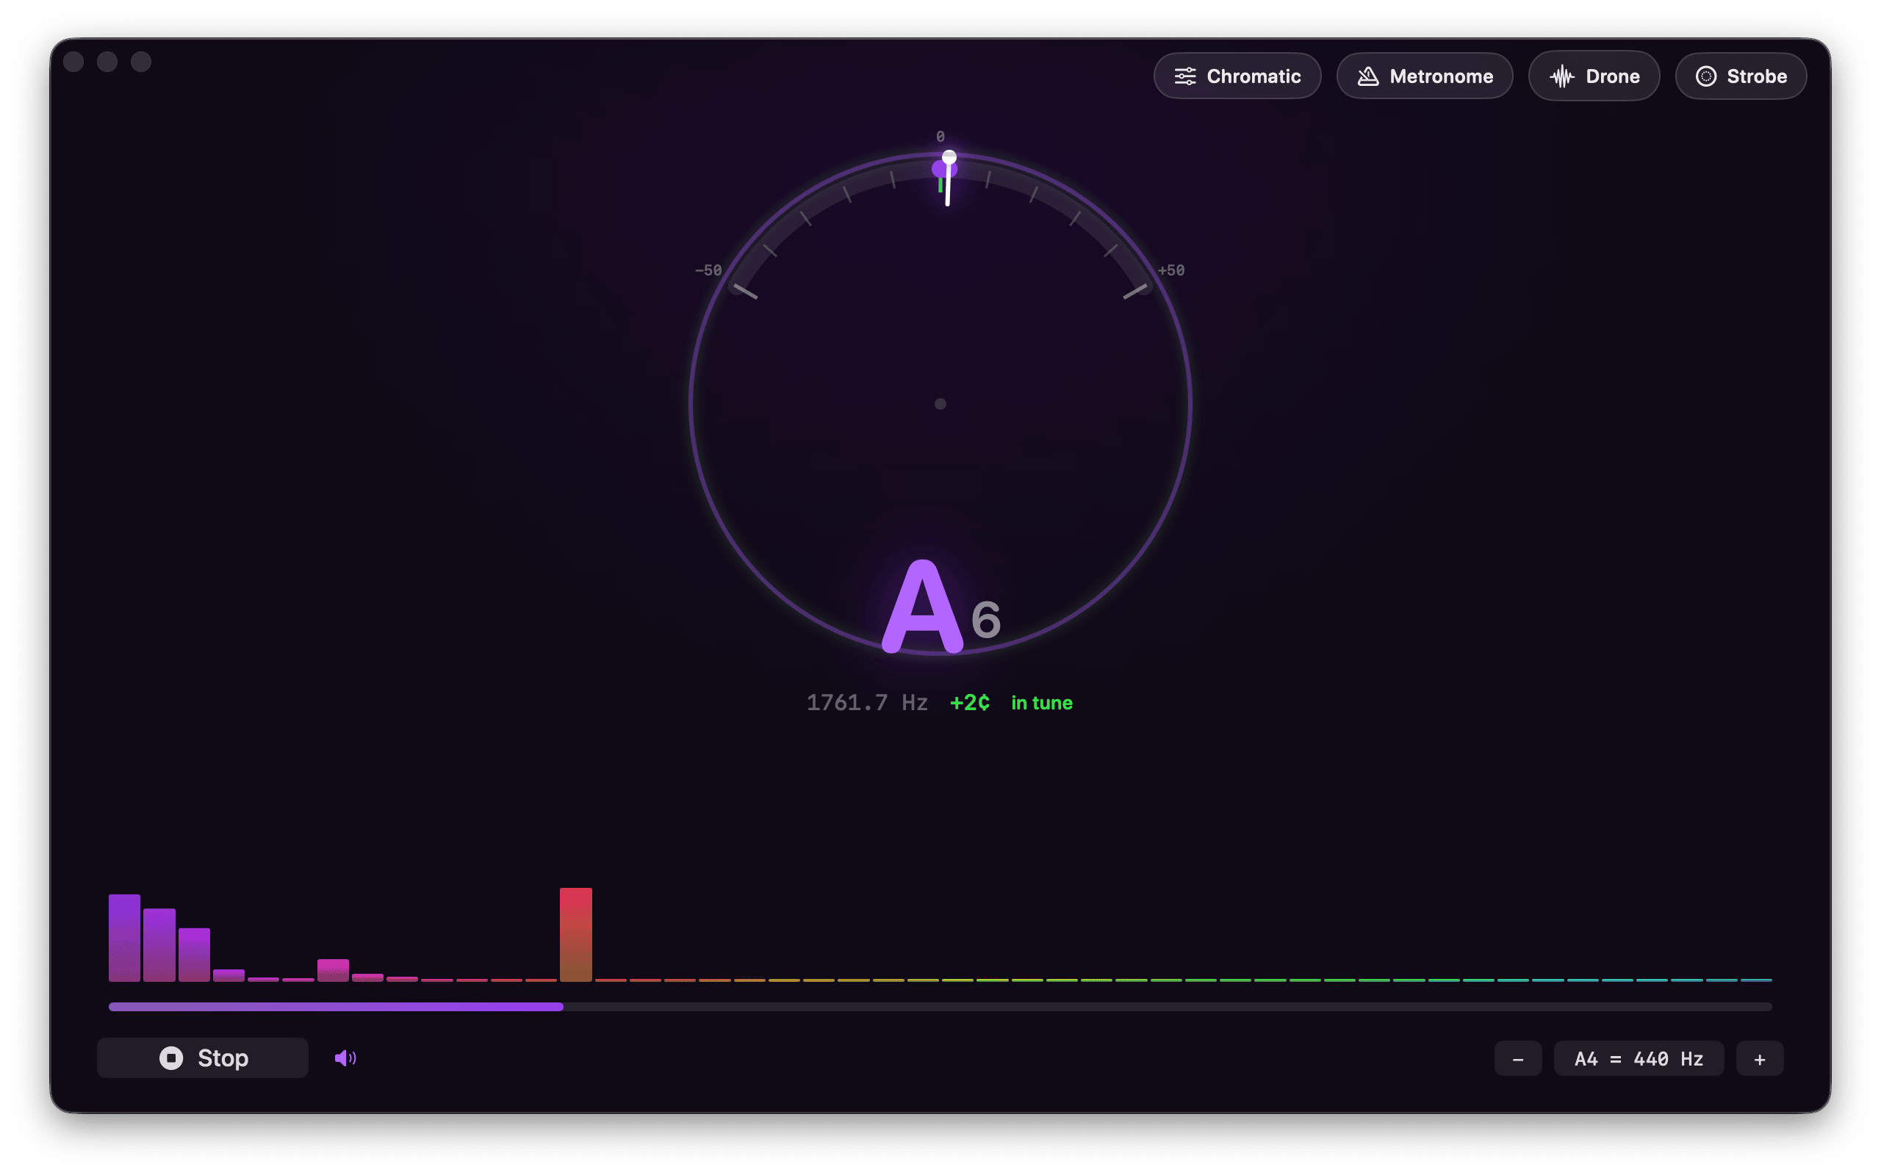Switch to Chromatic mode
Image resolution: width=1881 pixels, height=1175 pixels.
click(x=1237, y=76)
